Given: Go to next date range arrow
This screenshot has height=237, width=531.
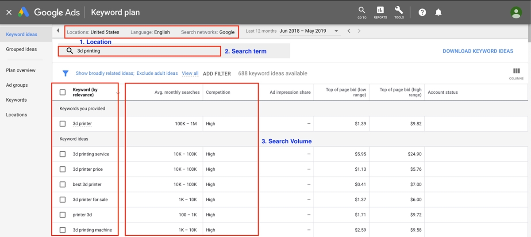Looking at the screenshot, I should pos(359,31).
